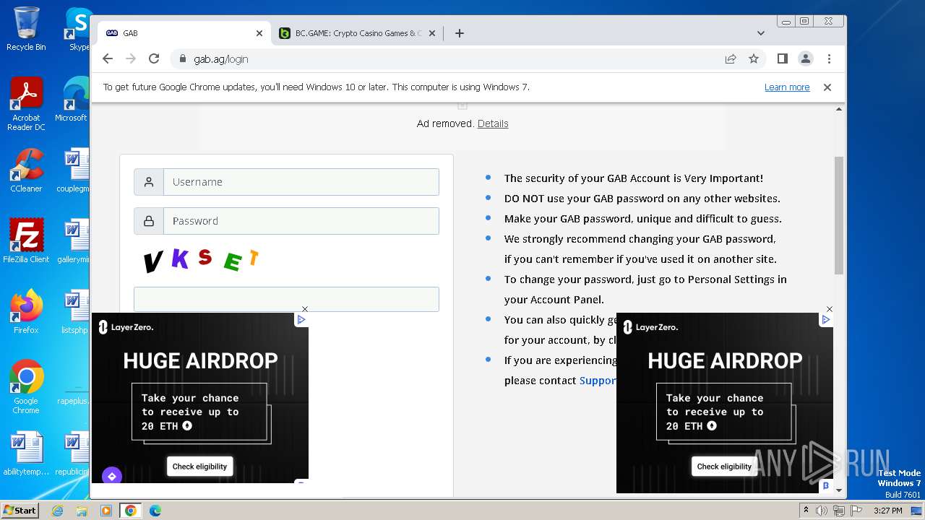925x520 pixels.
Task: Bookmark this page with the star icon
Action: [x=754, y=58]
